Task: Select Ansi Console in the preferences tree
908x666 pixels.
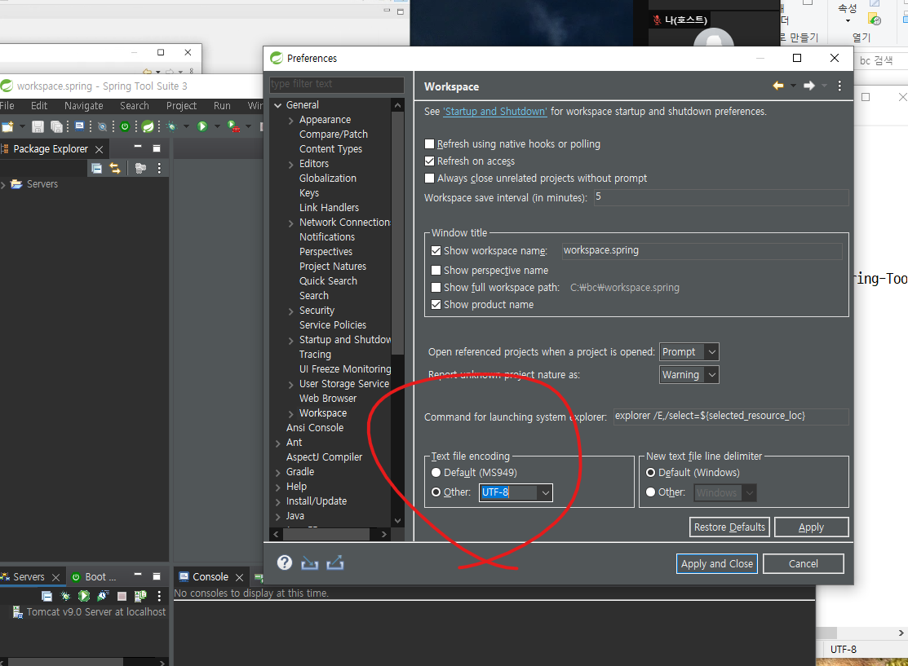Action: tap(314, 428)
